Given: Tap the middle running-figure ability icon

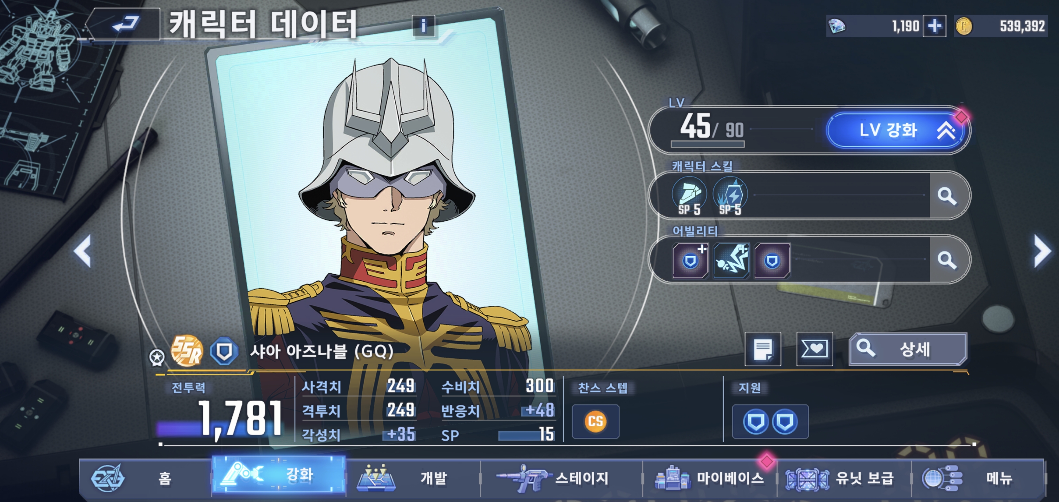Looking at the screenshot, I should coord(731,260).
